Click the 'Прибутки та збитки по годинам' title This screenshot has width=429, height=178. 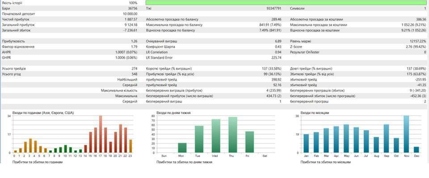38,162
